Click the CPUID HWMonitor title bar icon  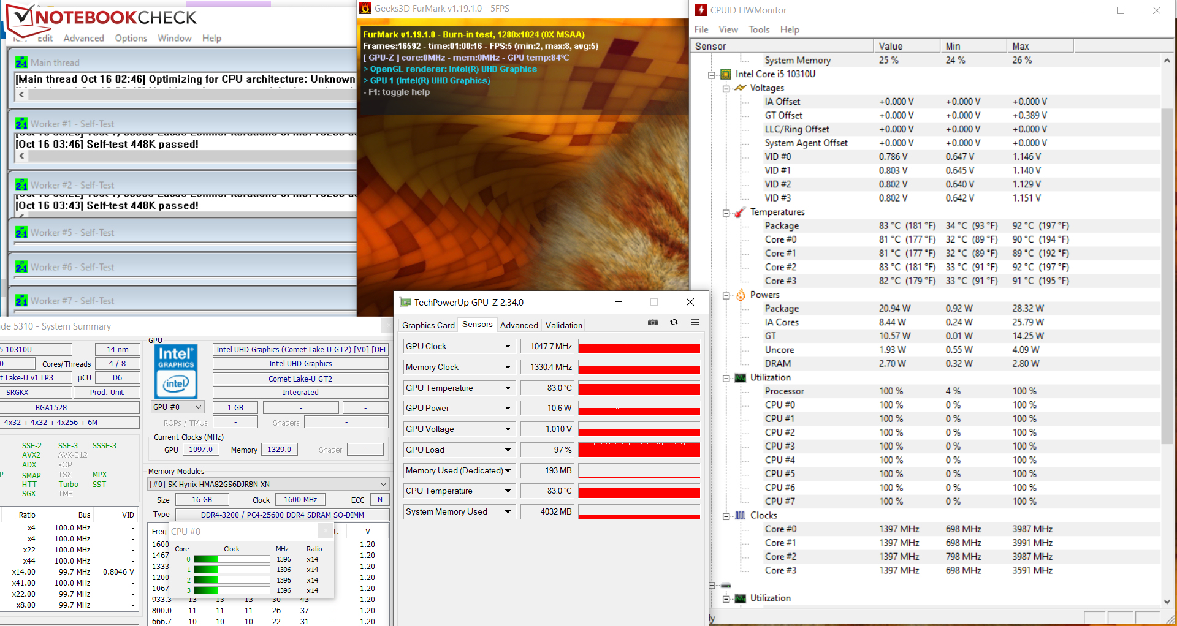[701, 10]
